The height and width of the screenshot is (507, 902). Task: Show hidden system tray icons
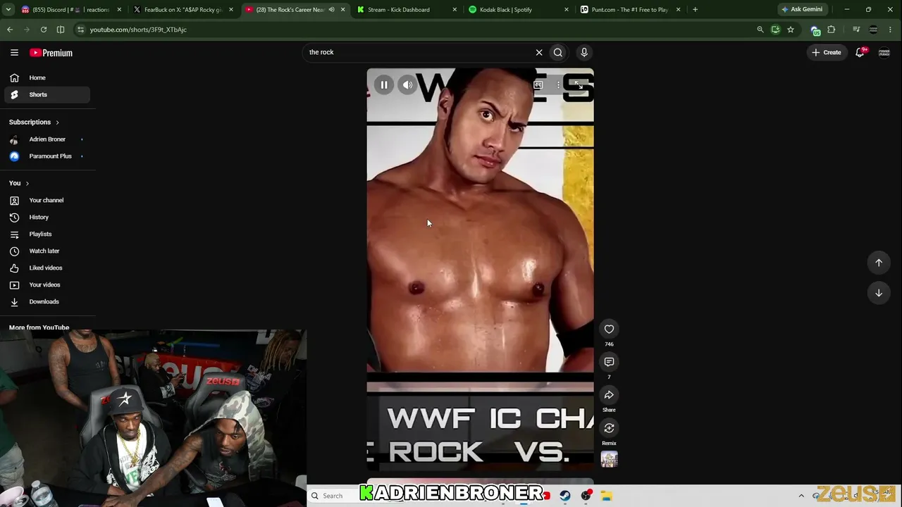[801, 496]
